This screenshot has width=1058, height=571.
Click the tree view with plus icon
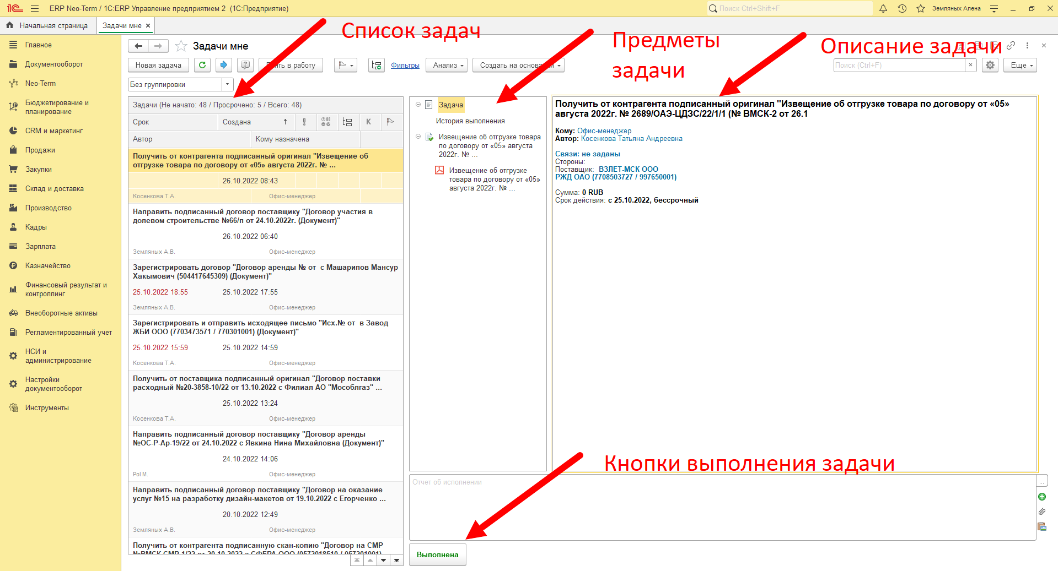coord(377,65)
